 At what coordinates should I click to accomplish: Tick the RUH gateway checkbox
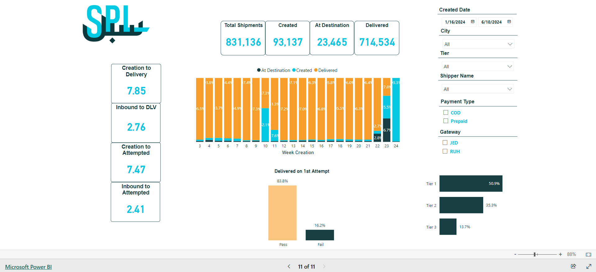[x=445, y=151]
